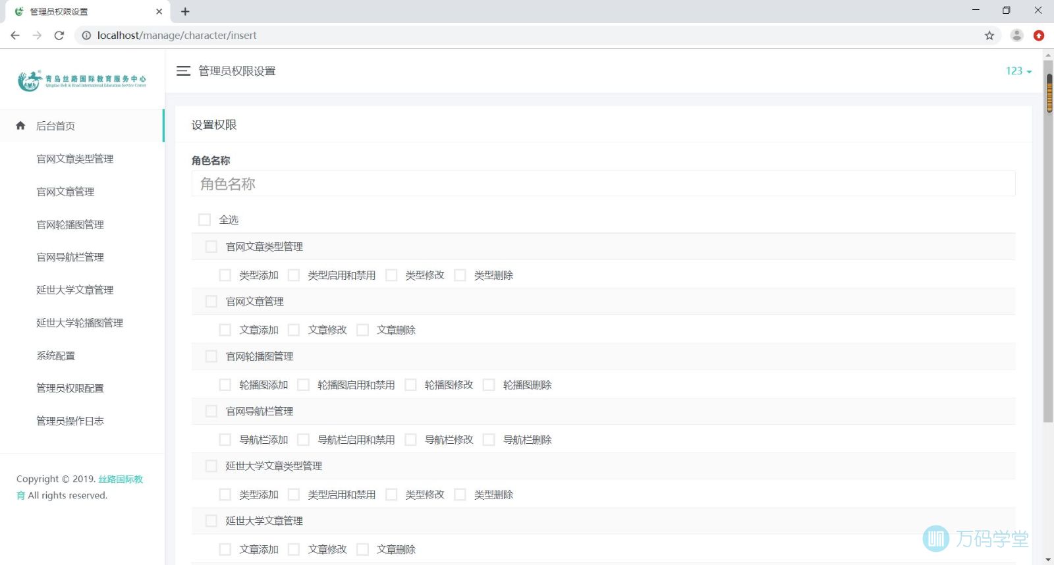
Task: Tick the 全选 checkbox
Action: point(204,219)
